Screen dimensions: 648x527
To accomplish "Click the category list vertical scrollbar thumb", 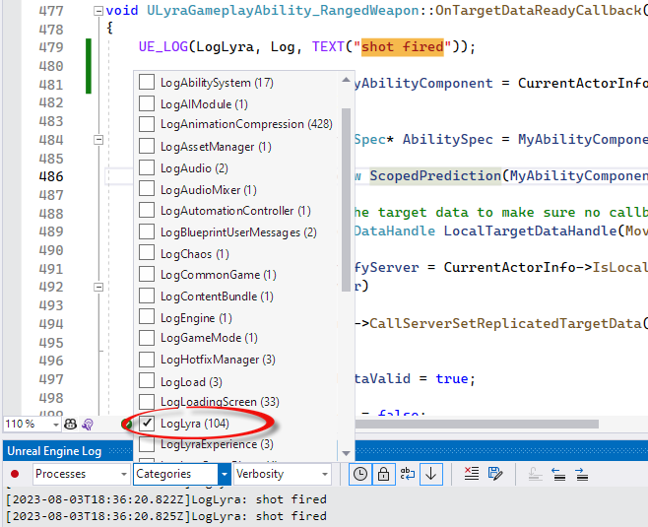I will 346,199.
